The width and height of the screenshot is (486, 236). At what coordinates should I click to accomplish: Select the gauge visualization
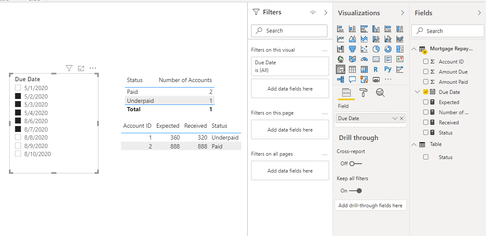(x=364, y=59)
